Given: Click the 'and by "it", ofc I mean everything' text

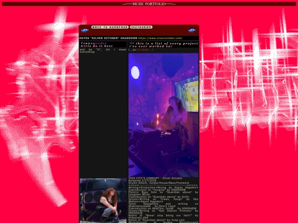Looking at the screenshot, I should [x=103, y=51].
